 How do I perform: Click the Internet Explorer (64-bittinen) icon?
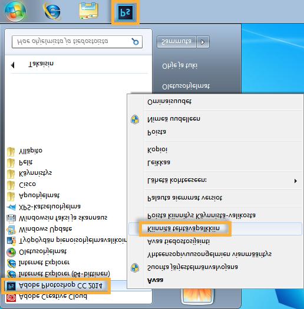[x=11, y=274]
